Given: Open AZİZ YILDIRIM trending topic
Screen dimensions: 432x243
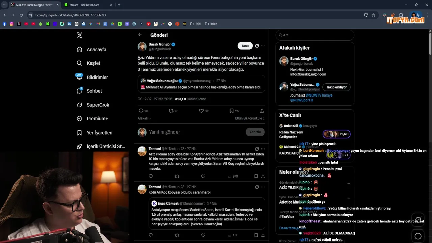Looking at the screenshot, I should (291, 187).
